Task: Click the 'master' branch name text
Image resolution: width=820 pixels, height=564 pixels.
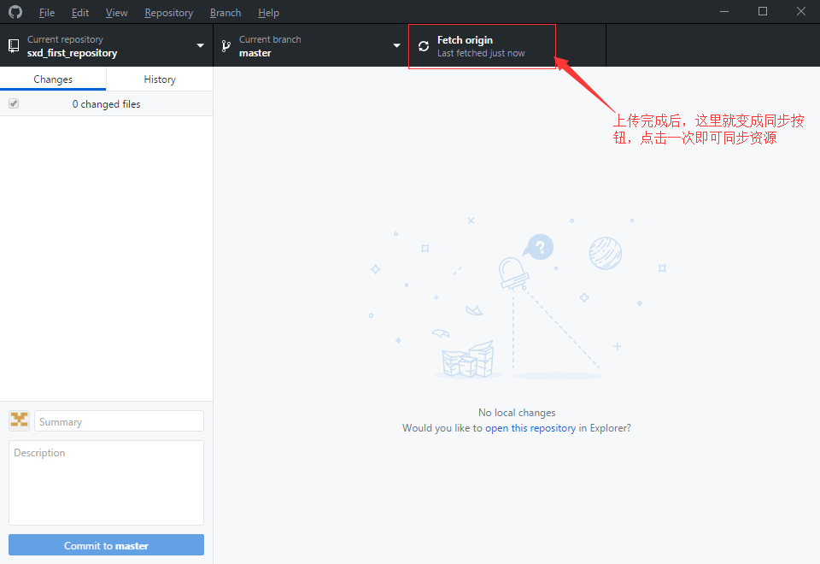Action: (x=255, y=53)
